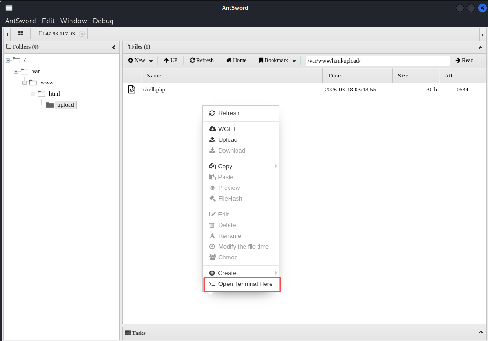The height and width of the screenshot is (341, 488).
Task: Collapse the www tree node
Action: tap(25, 83)
